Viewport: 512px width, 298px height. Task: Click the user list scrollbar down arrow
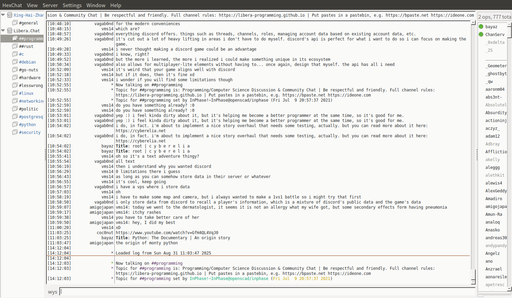click(x=509, y=288)
